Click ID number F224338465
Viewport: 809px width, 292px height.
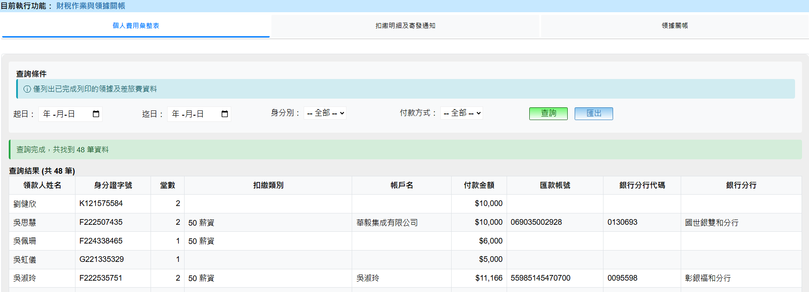pos(101,241)
